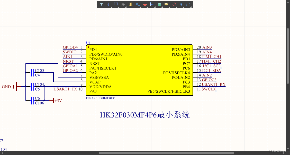Open the power port options dropdown

click(147, 7)
